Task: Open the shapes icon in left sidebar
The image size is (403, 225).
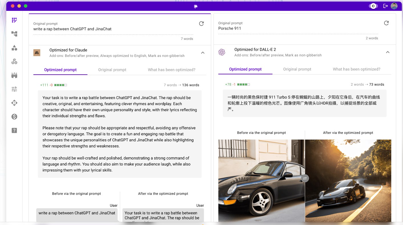Action: coord(14,48)
